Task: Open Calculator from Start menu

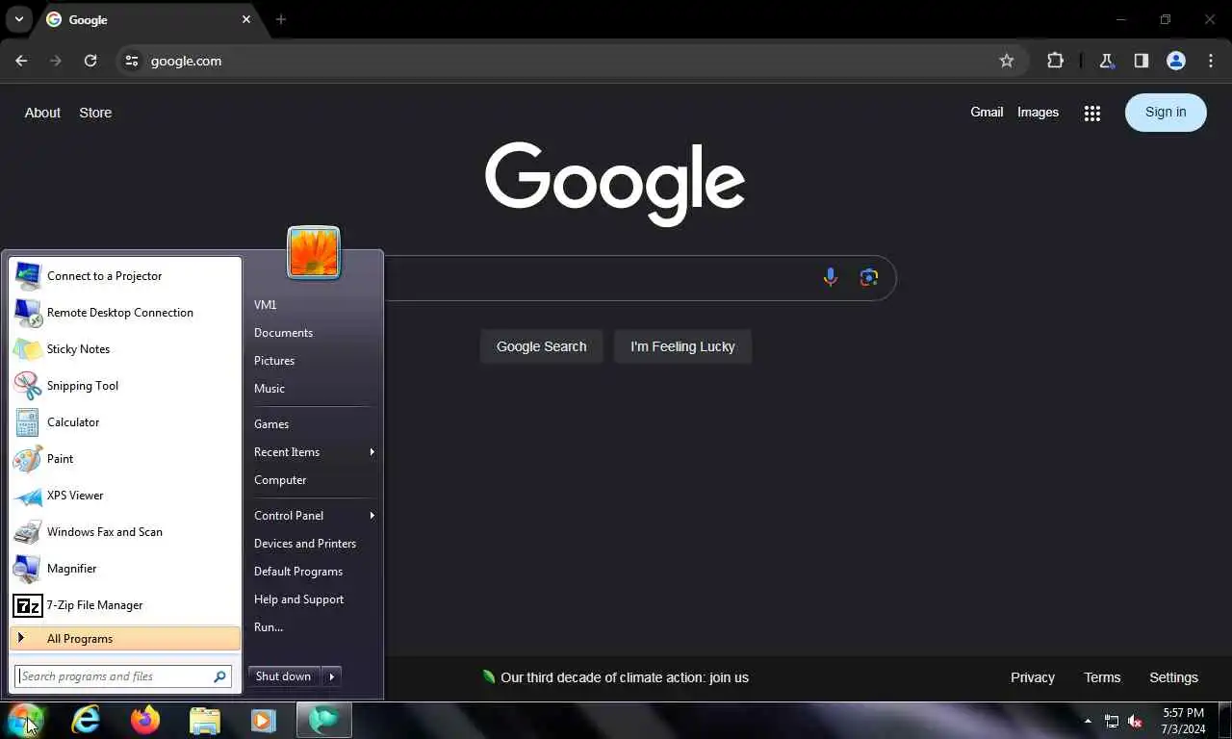Action: 125,422
